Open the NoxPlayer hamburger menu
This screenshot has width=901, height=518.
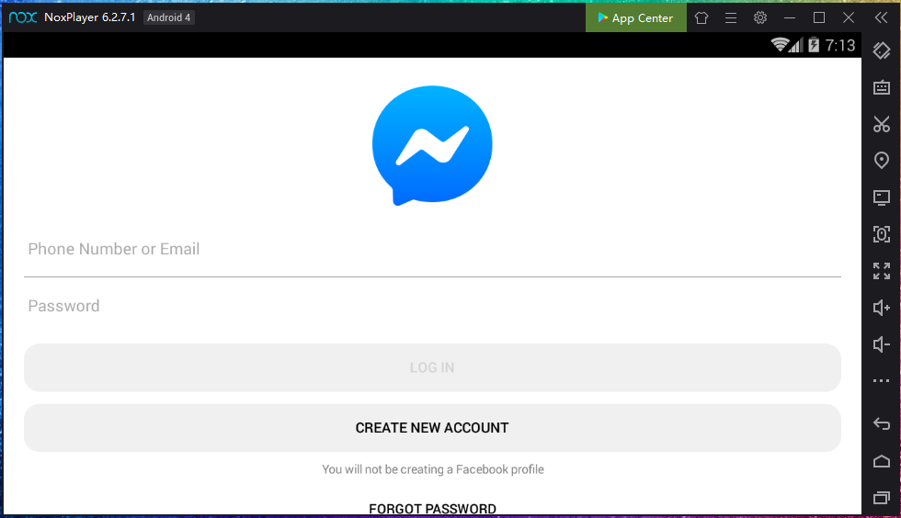(731, 17)
